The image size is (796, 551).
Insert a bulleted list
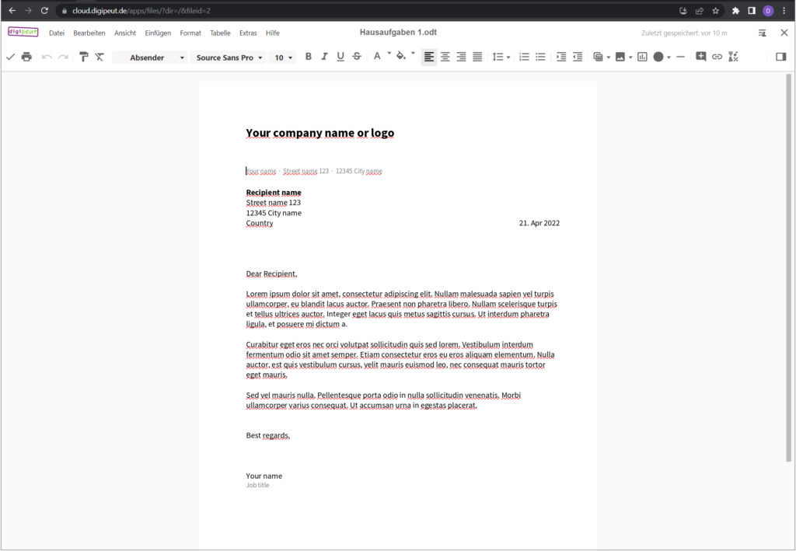click(541, 57)
